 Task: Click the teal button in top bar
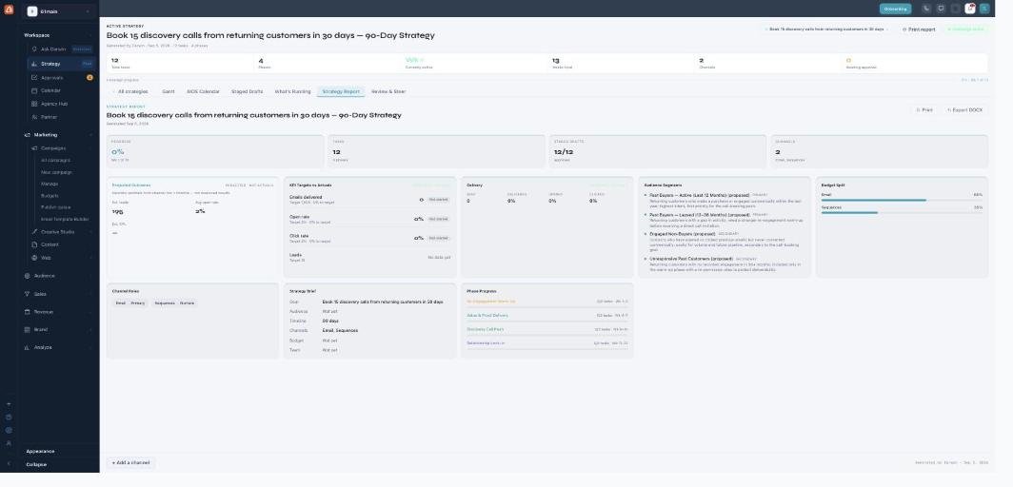pyautogui.click(x=895, y=9)
